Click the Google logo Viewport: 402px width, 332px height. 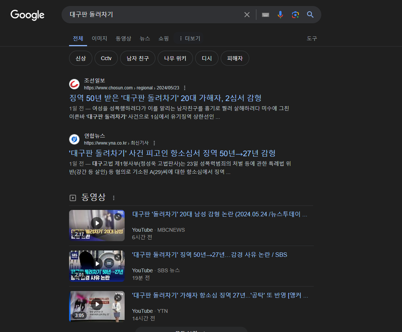[27, 15]
